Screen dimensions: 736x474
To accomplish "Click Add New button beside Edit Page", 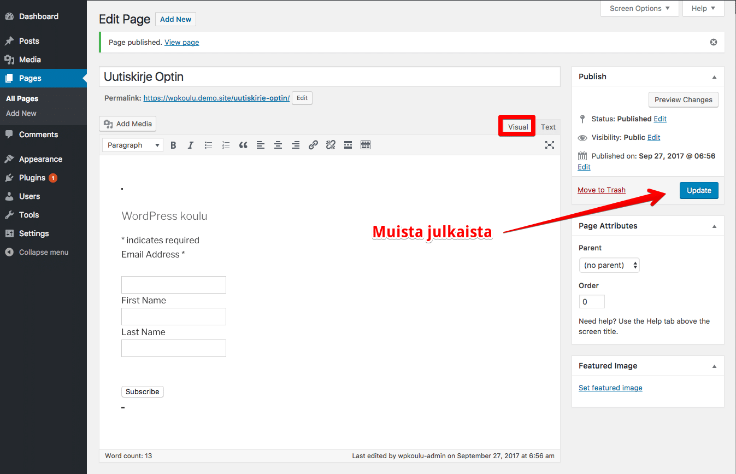I will point(176,19).
